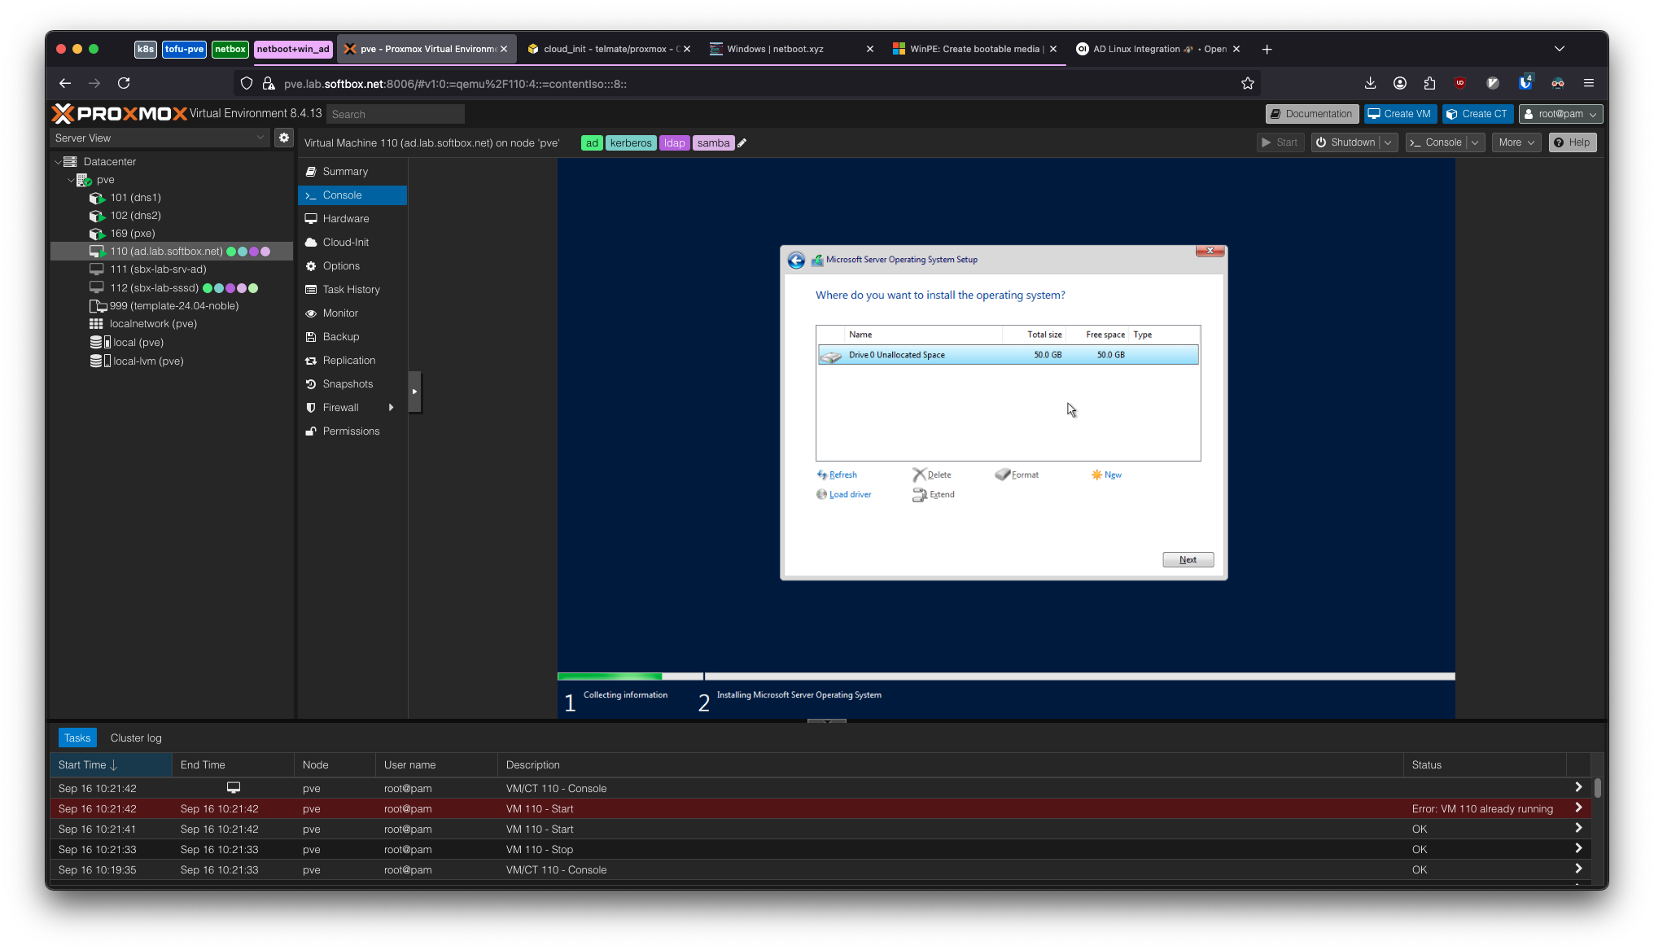
Task: Open the browser downloads panel
Action: [1370, 83]
